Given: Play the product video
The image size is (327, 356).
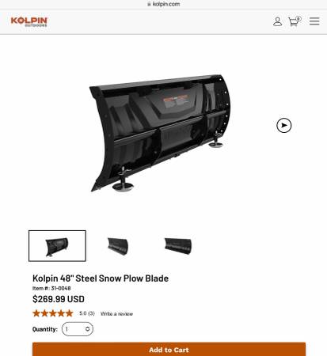Looking at the screenshot, I should pyautogui.click(x=284, y=125).
